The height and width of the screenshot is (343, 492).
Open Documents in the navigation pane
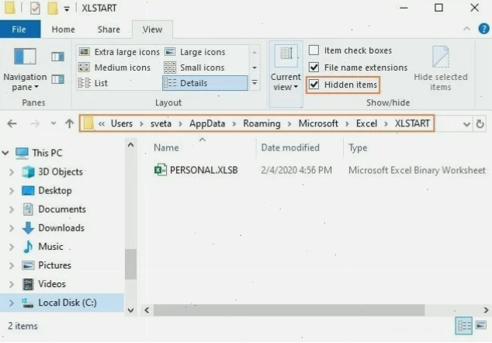[x=54, y=210]
